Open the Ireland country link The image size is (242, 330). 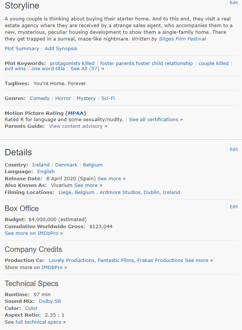(41, 165)
